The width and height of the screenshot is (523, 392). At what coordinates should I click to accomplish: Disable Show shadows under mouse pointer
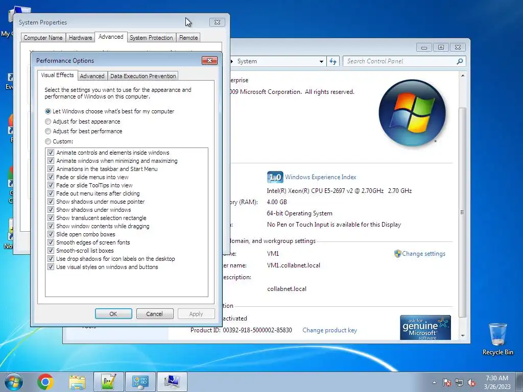point(51,201)
